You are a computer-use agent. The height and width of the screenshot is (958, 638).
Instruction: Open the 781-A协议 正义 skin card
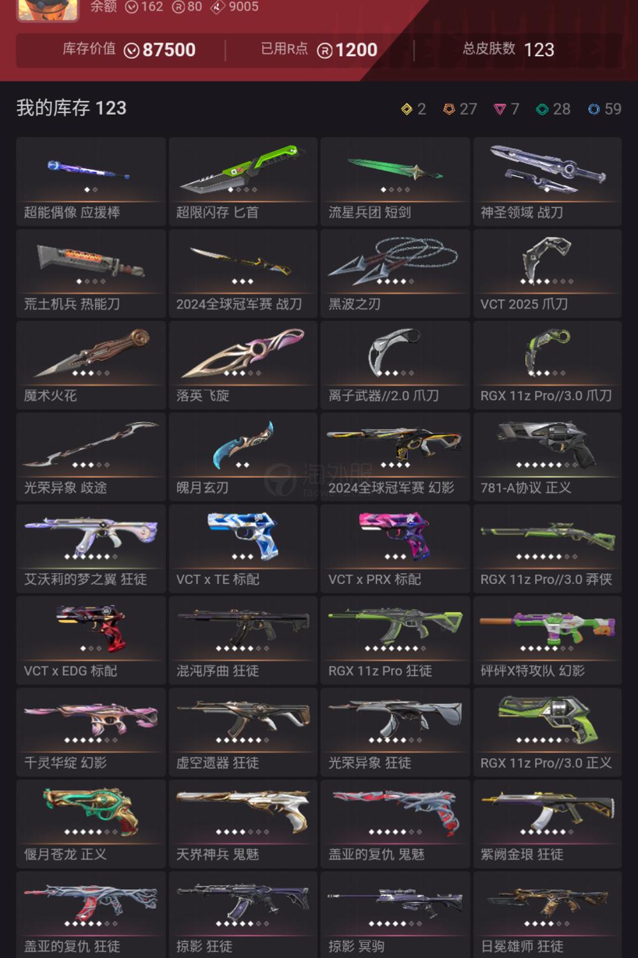click(547, 457)
